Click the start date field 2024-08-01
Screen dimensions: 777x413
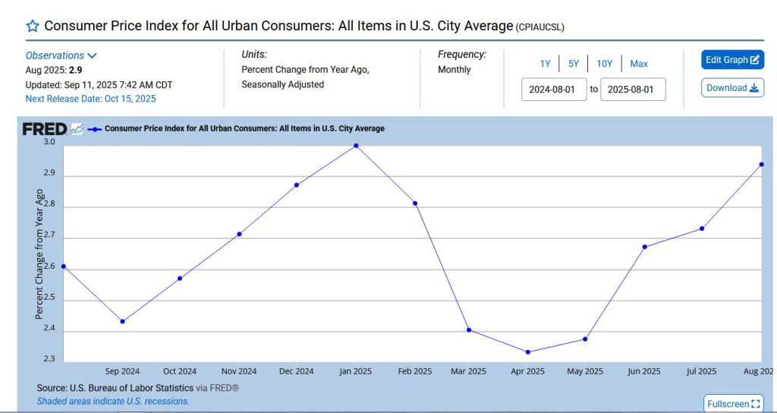(557, 90)
